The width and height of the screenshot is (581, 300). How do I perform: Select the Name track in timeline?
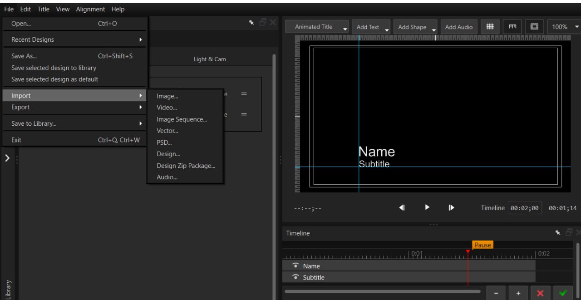click(x=409, y=266)
